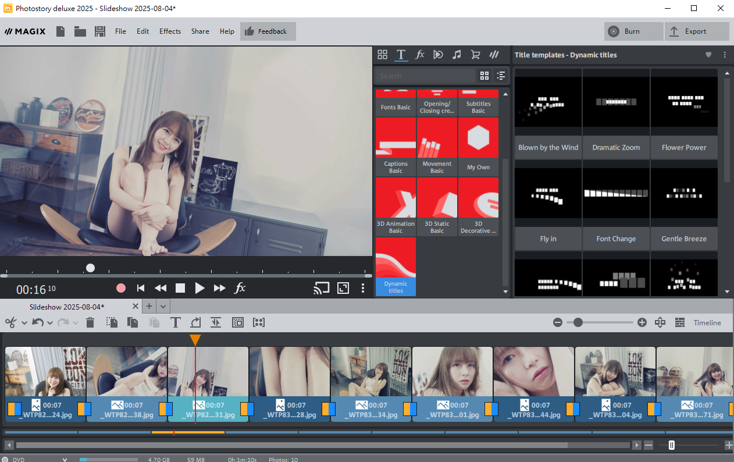Stop playback with the square button
Viewport: 734px width, 462px height.
(x=180, y=288)
